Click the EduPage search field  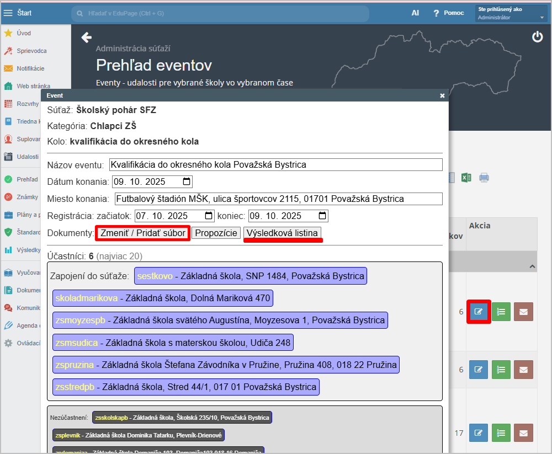(221, 13)
